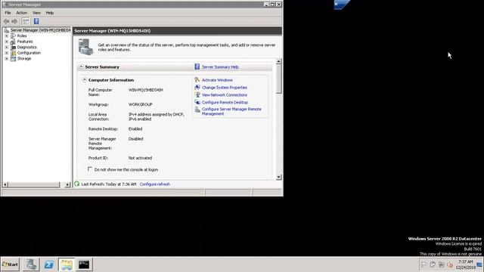Expand the Configuration tree node
Image resolution: width=484 pixels, height=272 pixels.
pyautogui.click(x=7, y=53)
